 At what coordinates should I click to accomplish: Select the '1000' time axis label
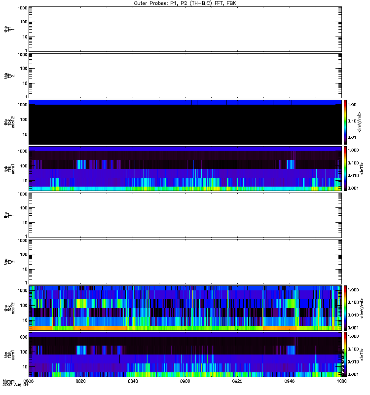coord(341,381)
